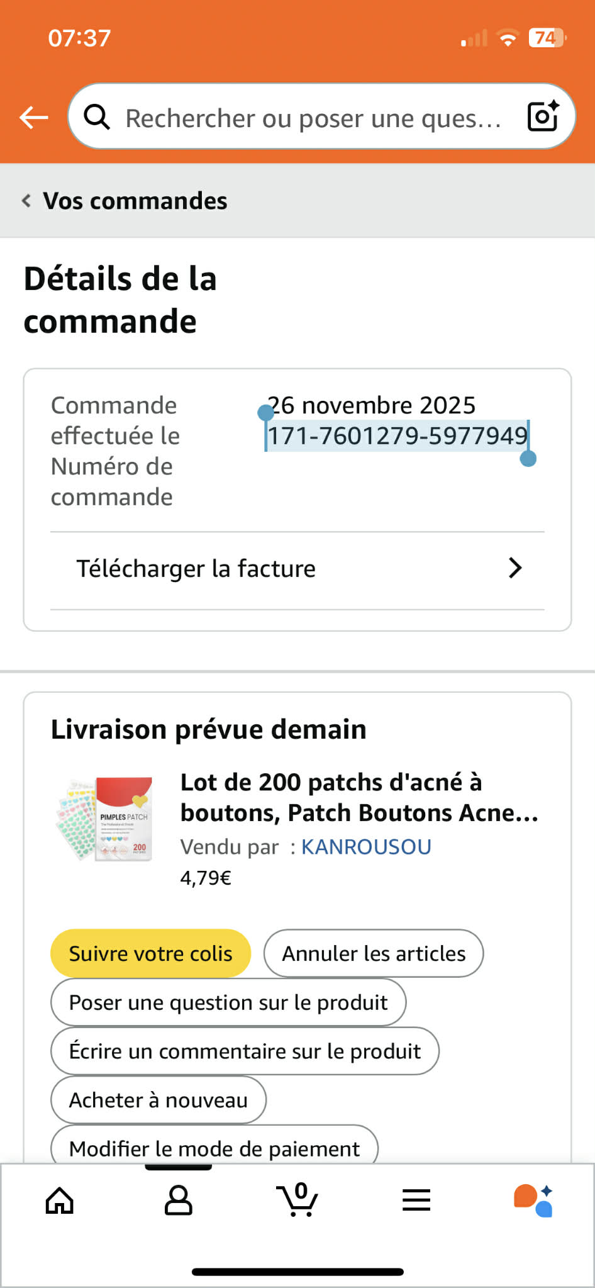This screenshot has height=1288, width=595.
Task: Open the pimple patch product thumbnail
Action: [x=105, y=819]
